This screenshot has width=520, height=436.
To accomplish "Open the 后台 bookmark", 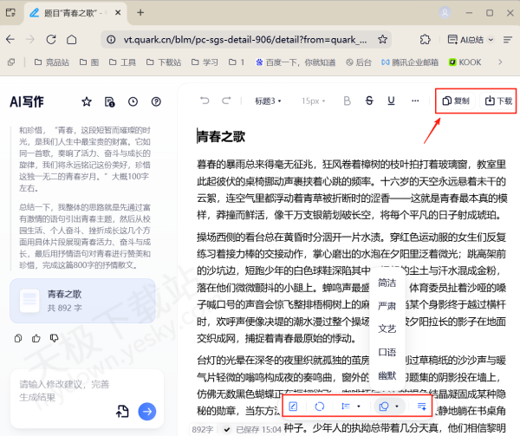I will click(x=359, y=62).
